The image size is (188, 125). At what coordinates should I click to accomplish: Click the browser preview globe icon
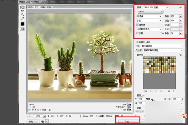click(43, 121)
